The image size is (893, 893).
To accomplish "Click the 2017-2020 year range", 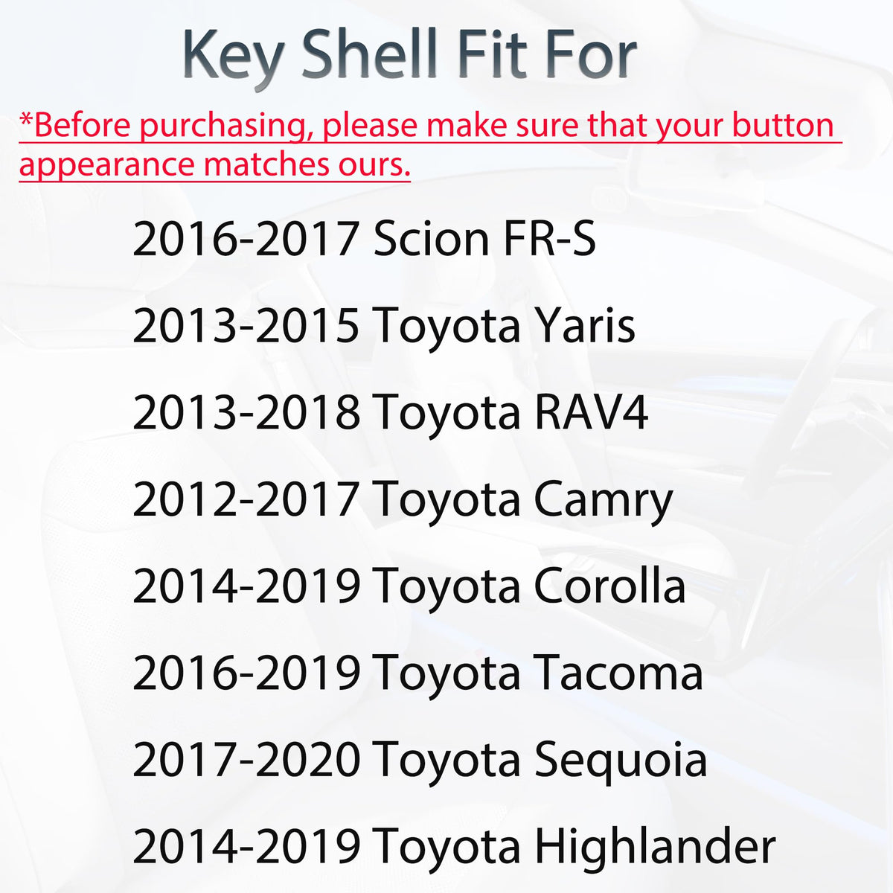I will pos(246,761).
